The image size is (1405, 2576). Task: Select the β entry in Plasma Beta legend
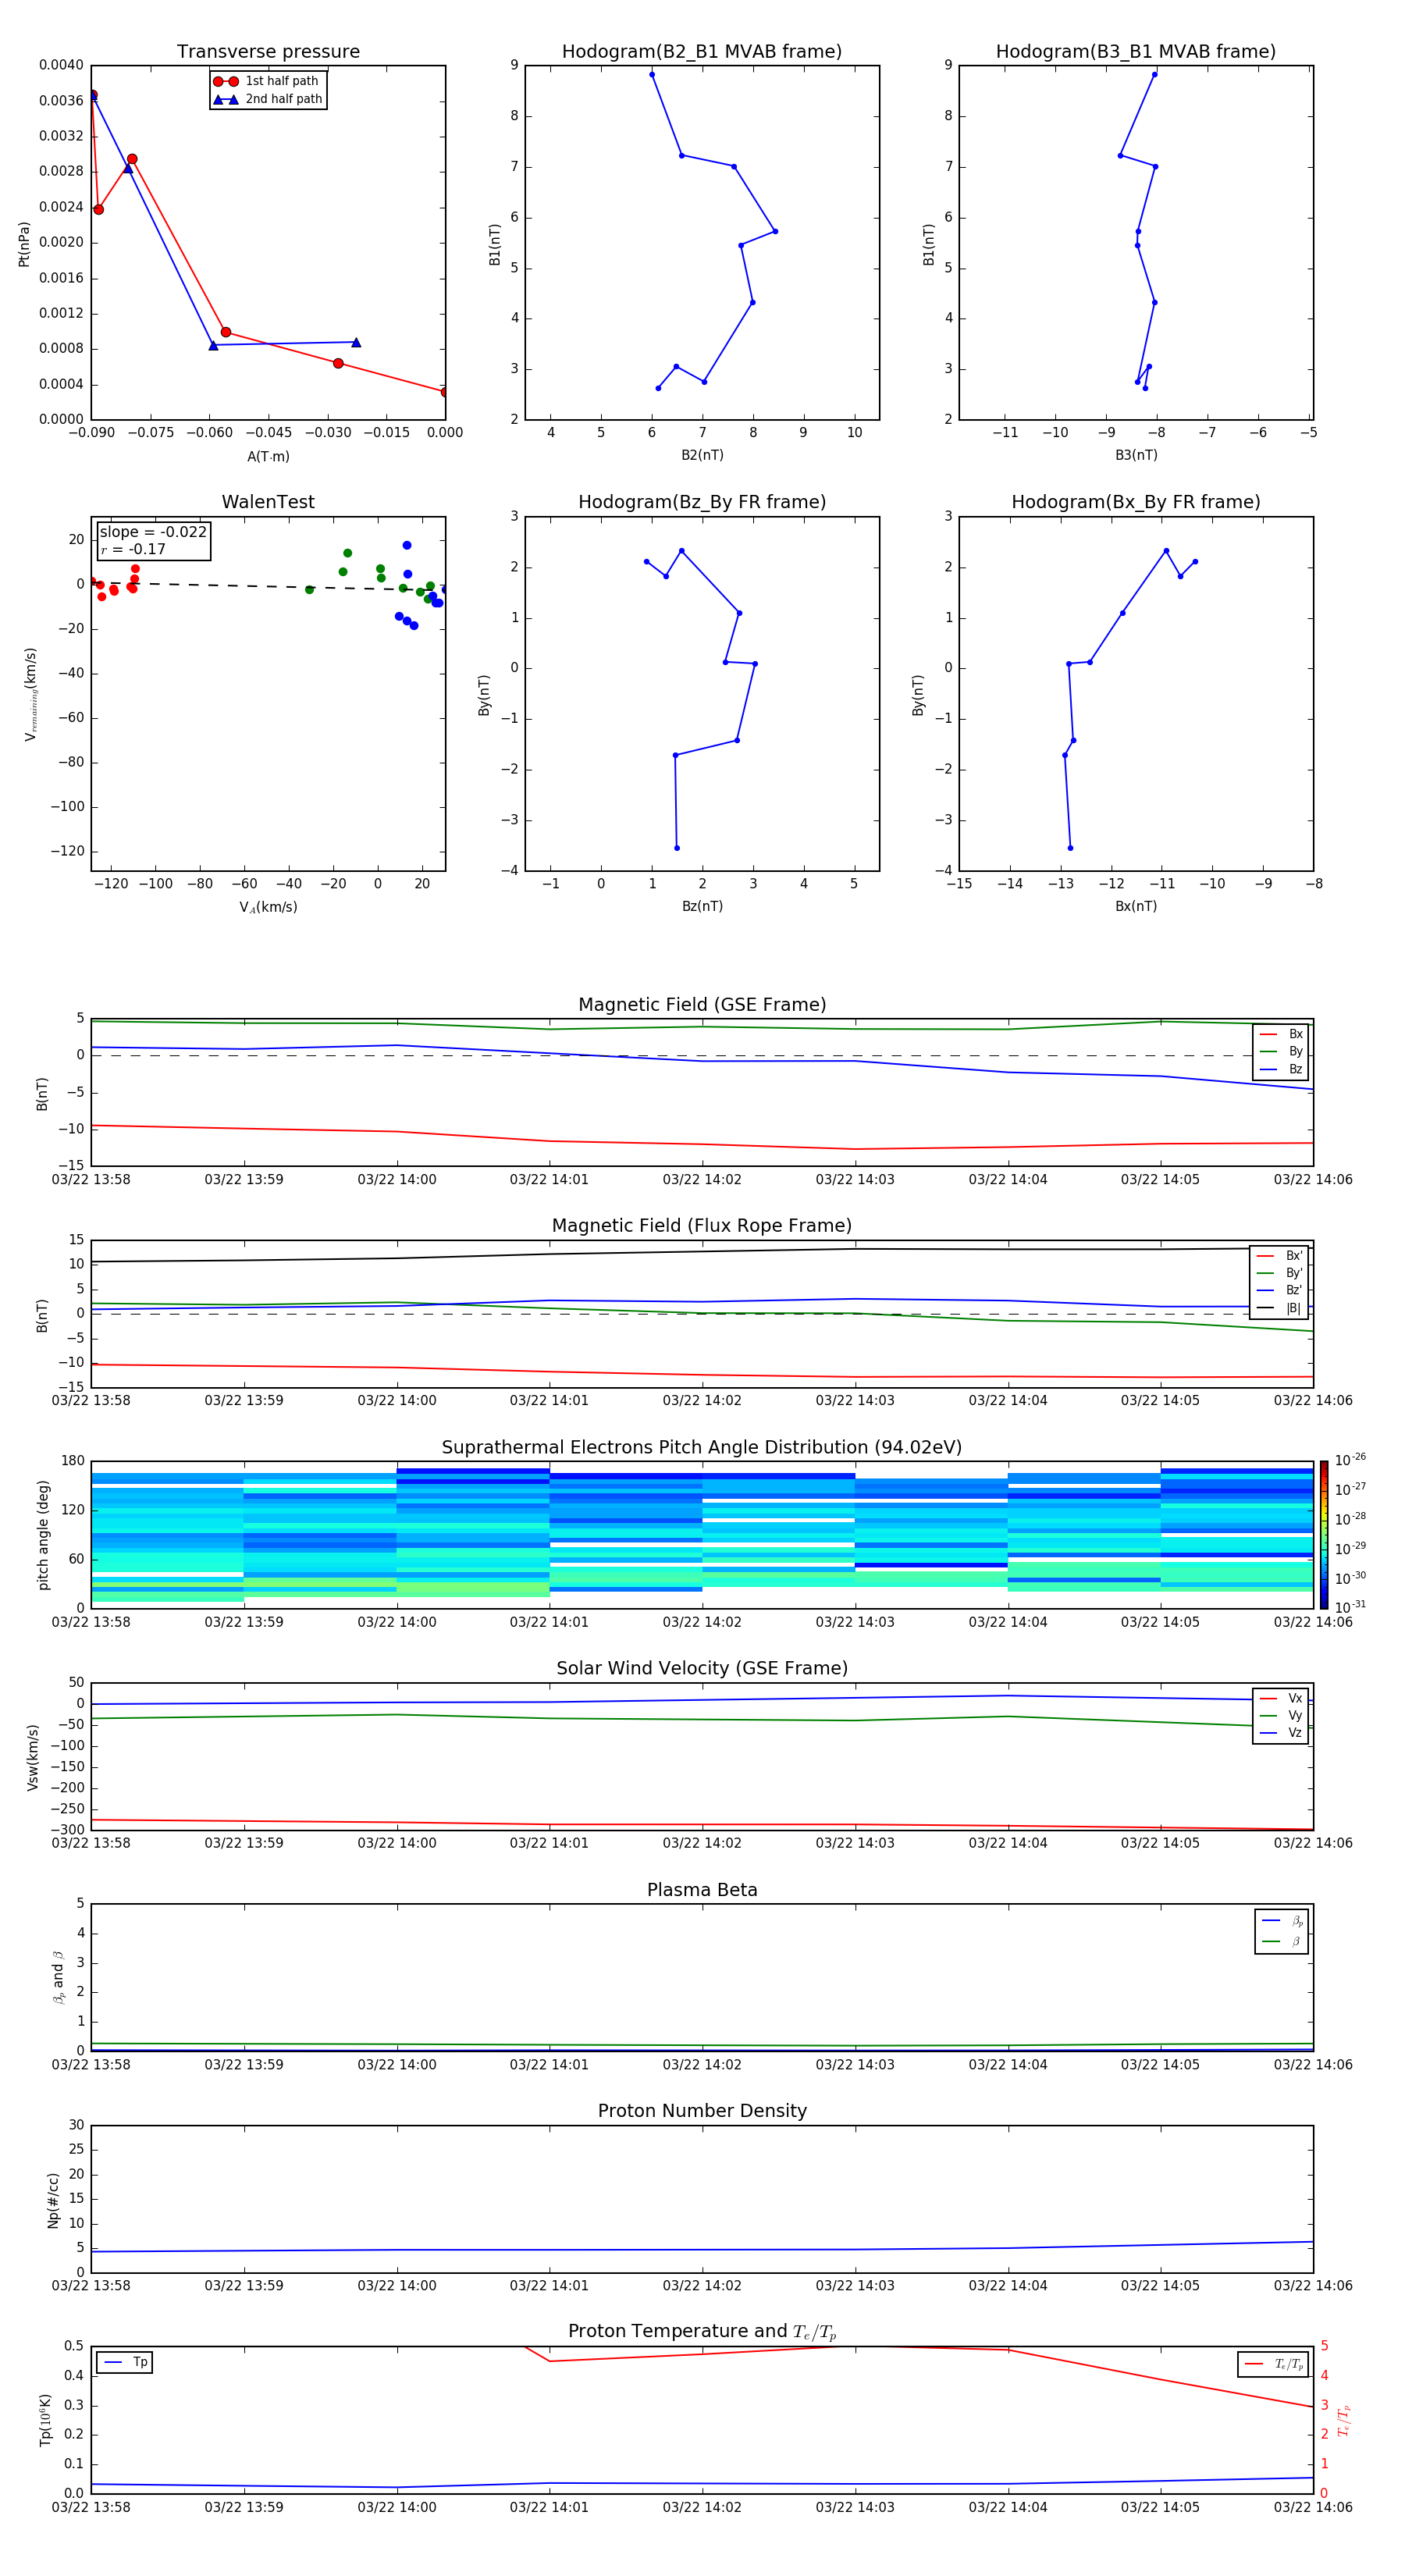point(1282,1942)
